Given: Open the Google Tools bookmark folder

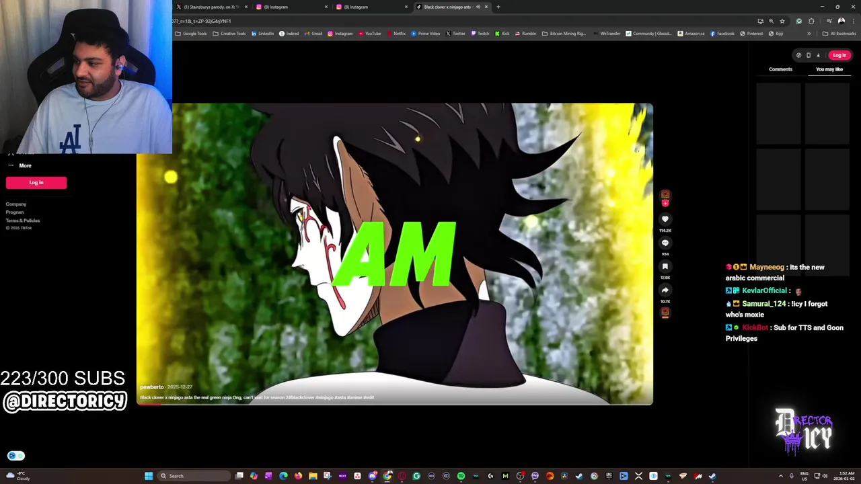Looking at the screenshot, I should click(191, 34).
